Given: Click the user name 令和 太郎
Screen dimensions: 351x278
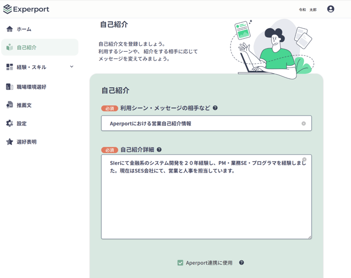Looking at the screenshot, I should click(308, 9).
